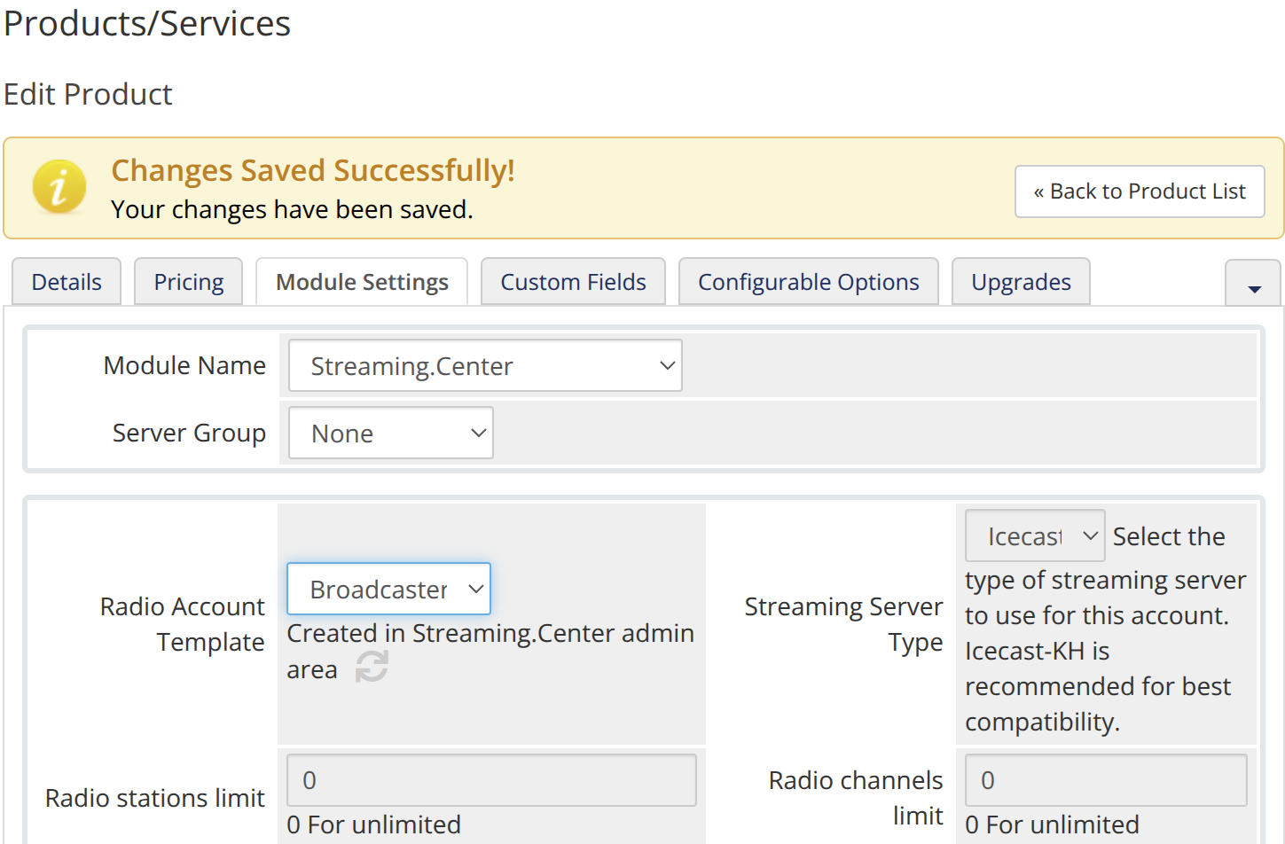Click the Changes Saved Successfully heading
The width and height of the screenshot is (1285, 844).
[312, 170]
